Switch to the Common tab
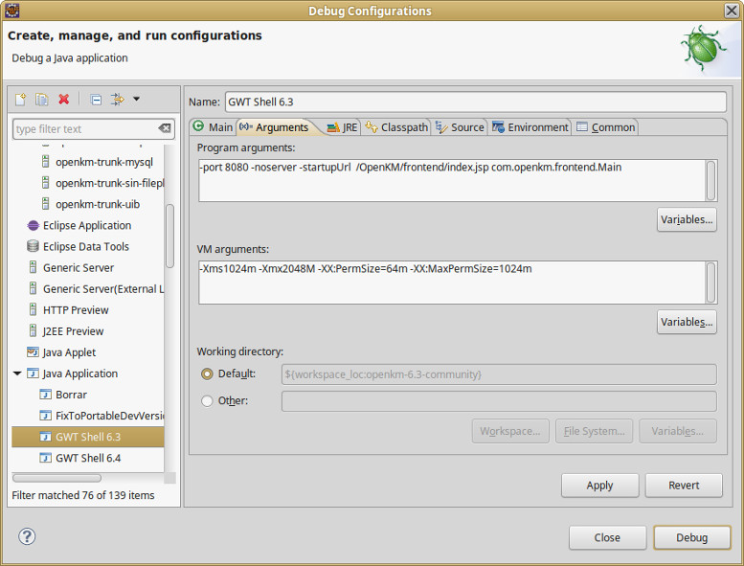Image resolution: width=744 pixels, height=566 pixels. coord(606,127)
